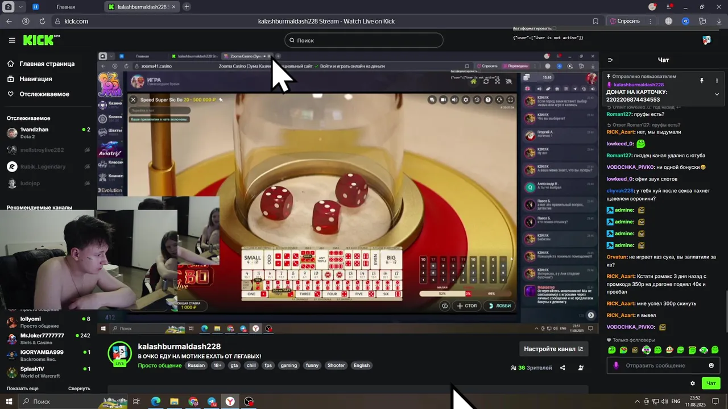Screen dimensions: 728x409
Task: Open the Windows Start menu
Action: [9, 402]
